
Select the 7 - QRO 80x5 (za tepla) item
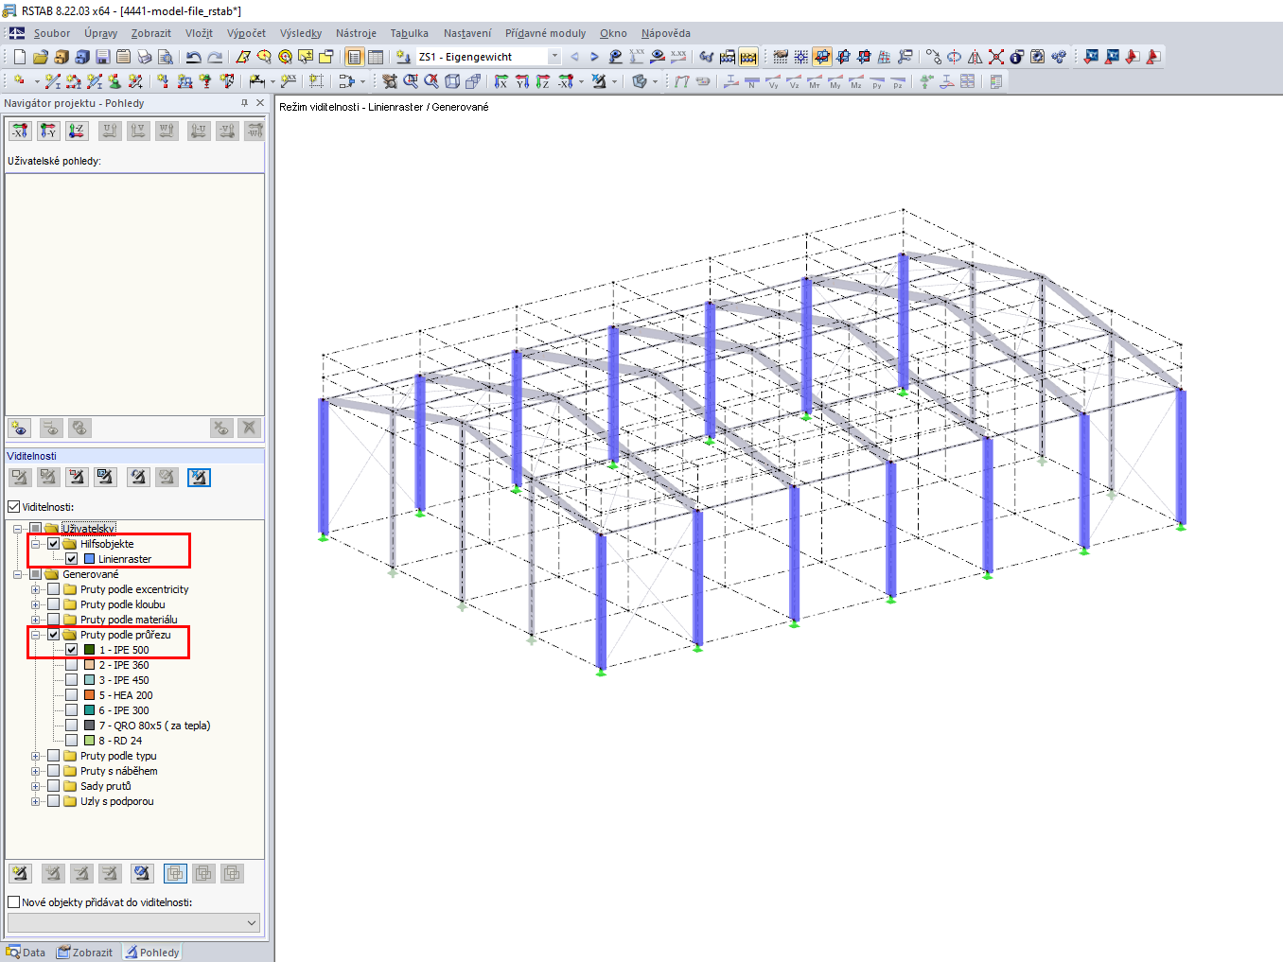154,726
